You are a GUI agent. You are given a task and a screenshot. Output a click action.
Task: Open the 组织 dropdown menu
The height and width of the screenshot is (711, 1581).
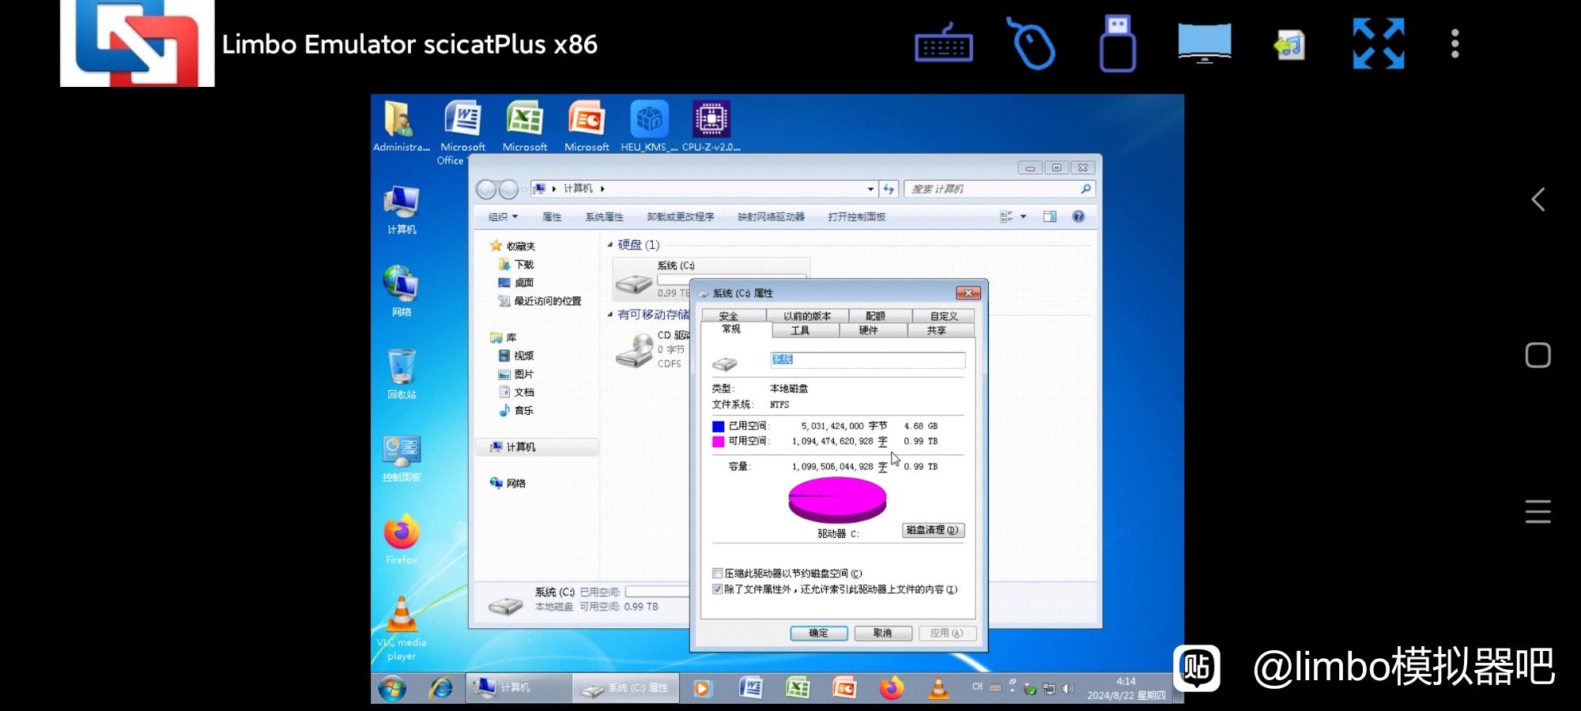coord(503,217)
